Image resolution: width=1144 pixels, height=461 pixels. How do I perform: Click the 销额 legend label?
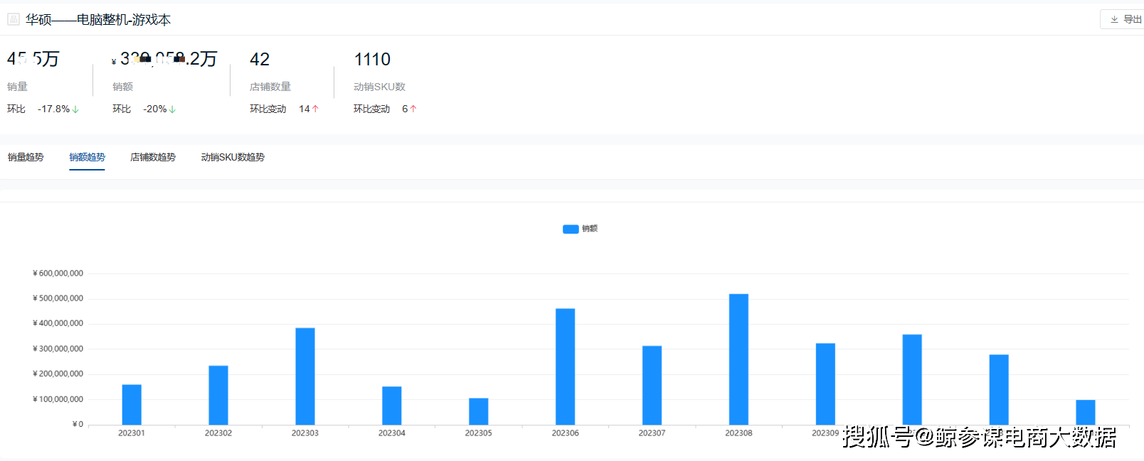coord(590,229)
